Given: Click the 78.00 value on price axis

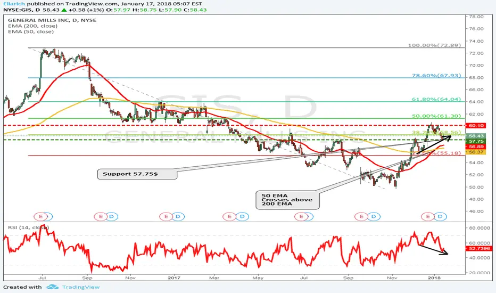Looking at the screenshot, I should pos(476,17).
